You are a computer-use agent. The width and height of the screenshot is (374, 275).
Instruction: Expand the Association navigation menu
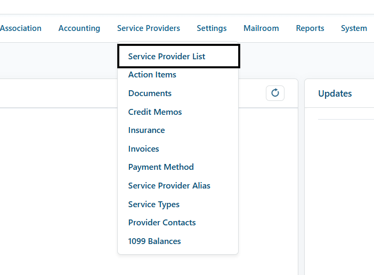(21, 28)
